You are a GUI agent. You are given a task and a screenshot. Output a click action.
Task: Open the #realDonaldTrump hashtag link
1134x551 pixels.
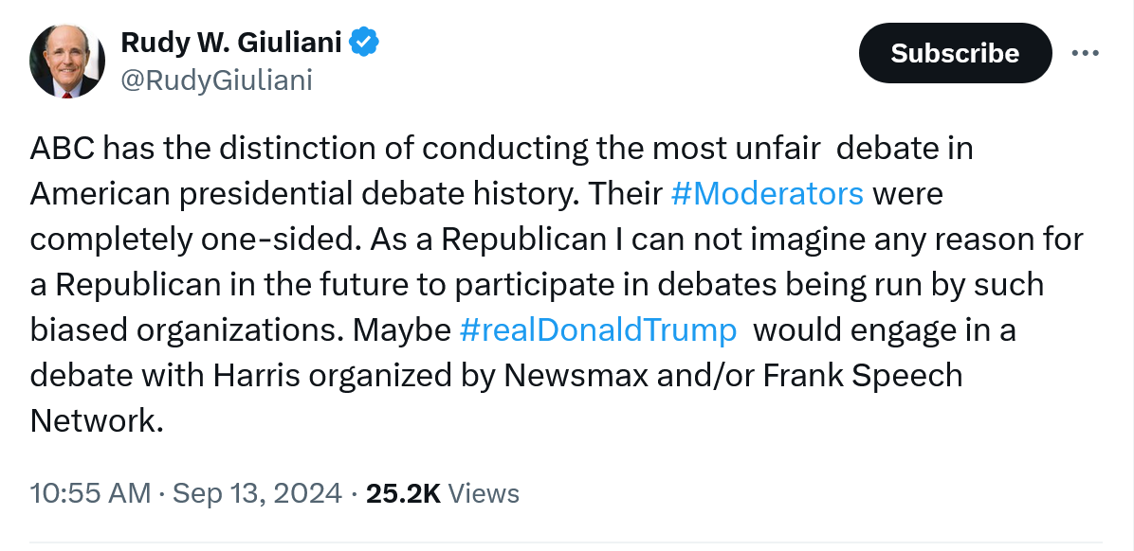pos(597,330)
